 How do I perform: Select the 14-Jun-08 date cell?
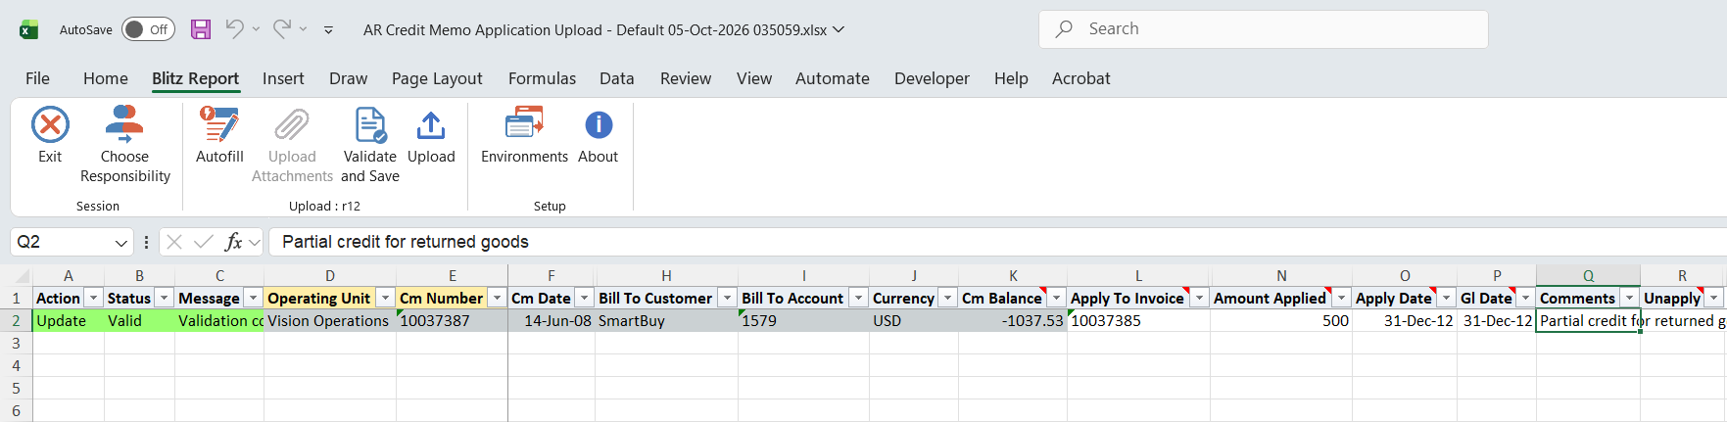(x=552, y=320)
